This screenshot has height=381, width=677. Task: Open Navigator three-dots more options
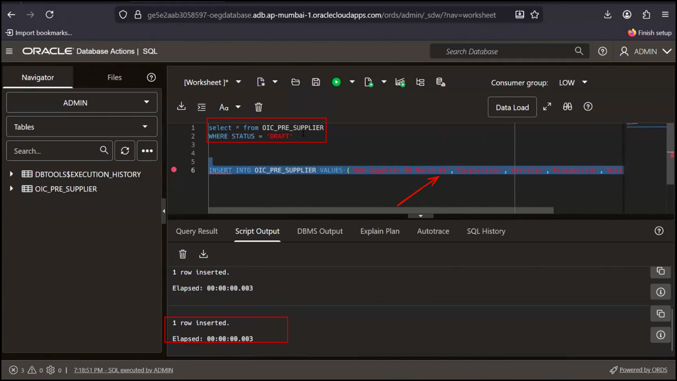[x=147, y=151]
